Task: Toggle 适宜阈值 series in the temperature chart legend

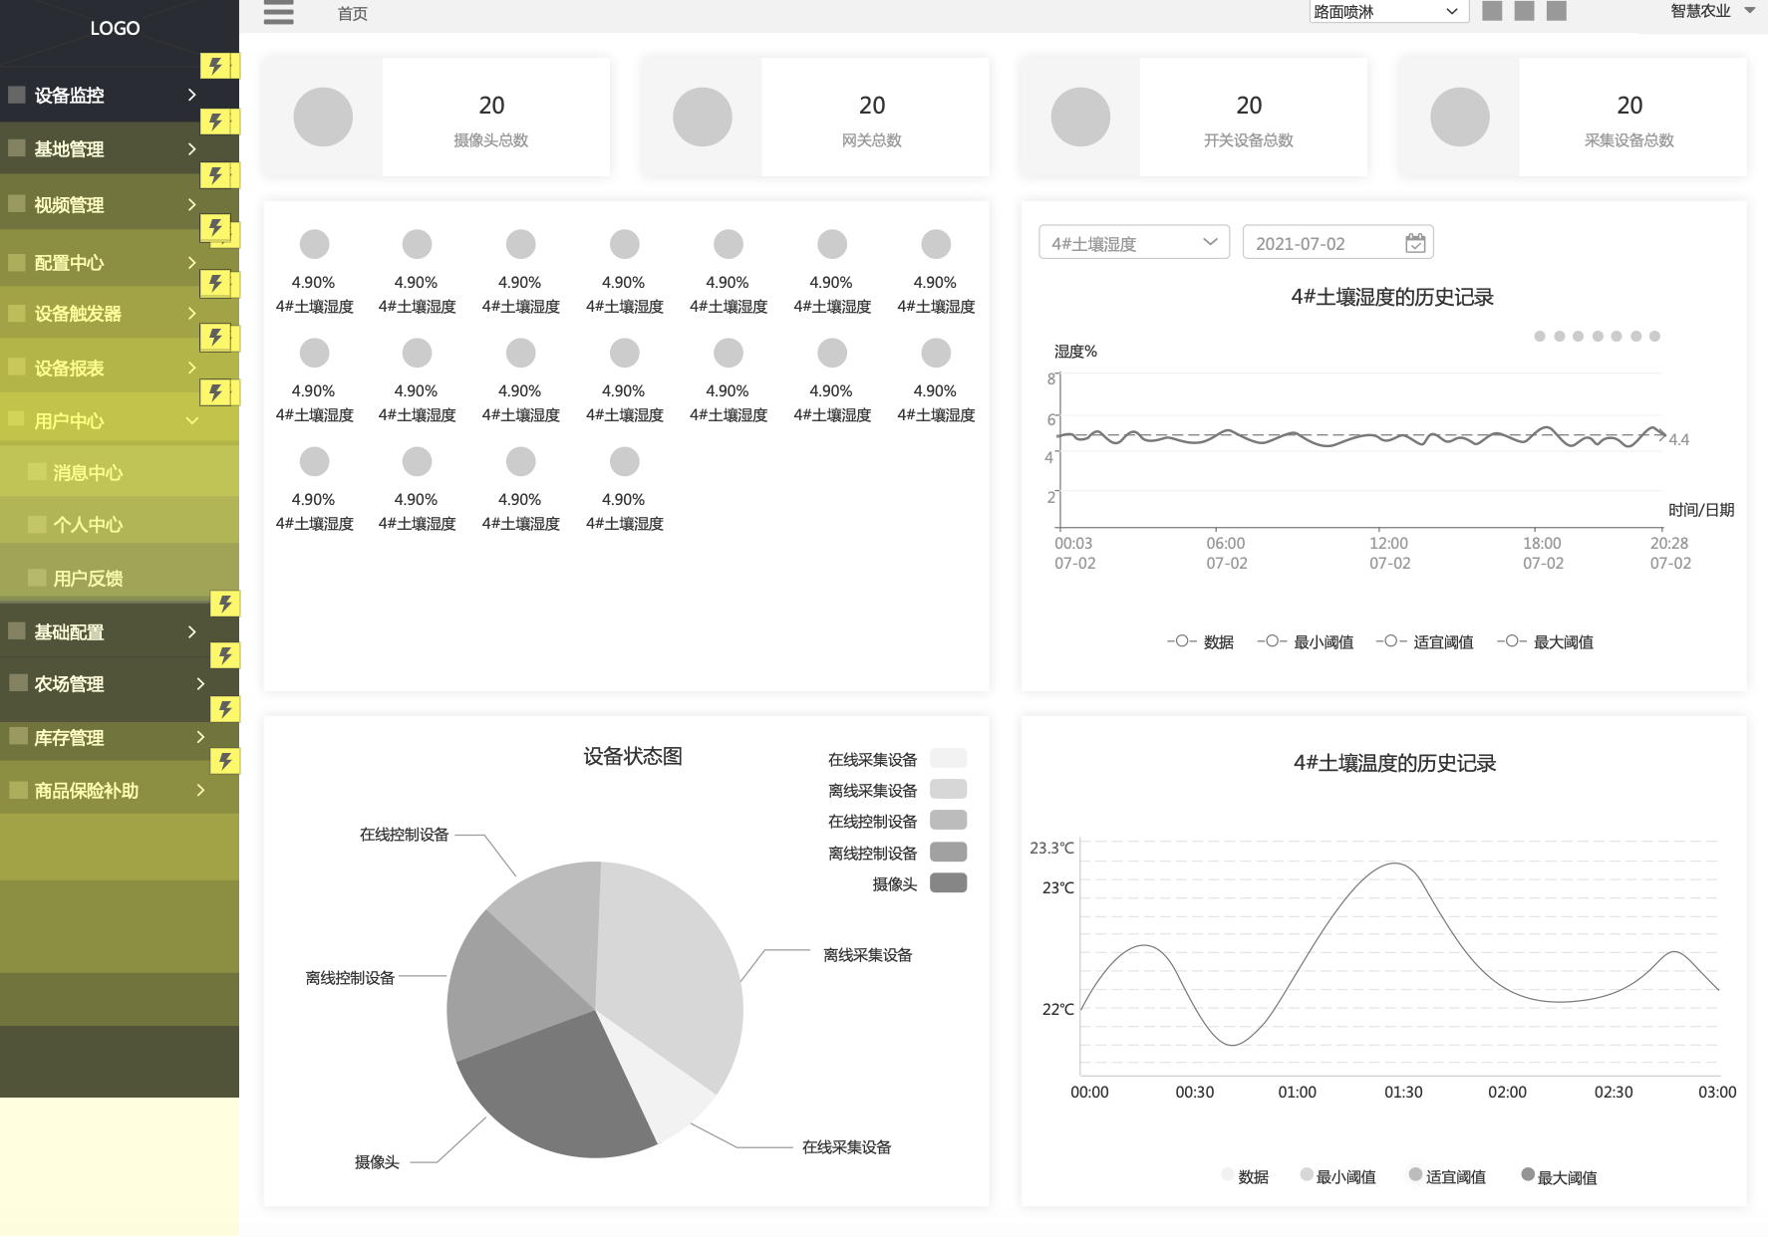Action: pyautogui.click(x=1447, y=1176)
